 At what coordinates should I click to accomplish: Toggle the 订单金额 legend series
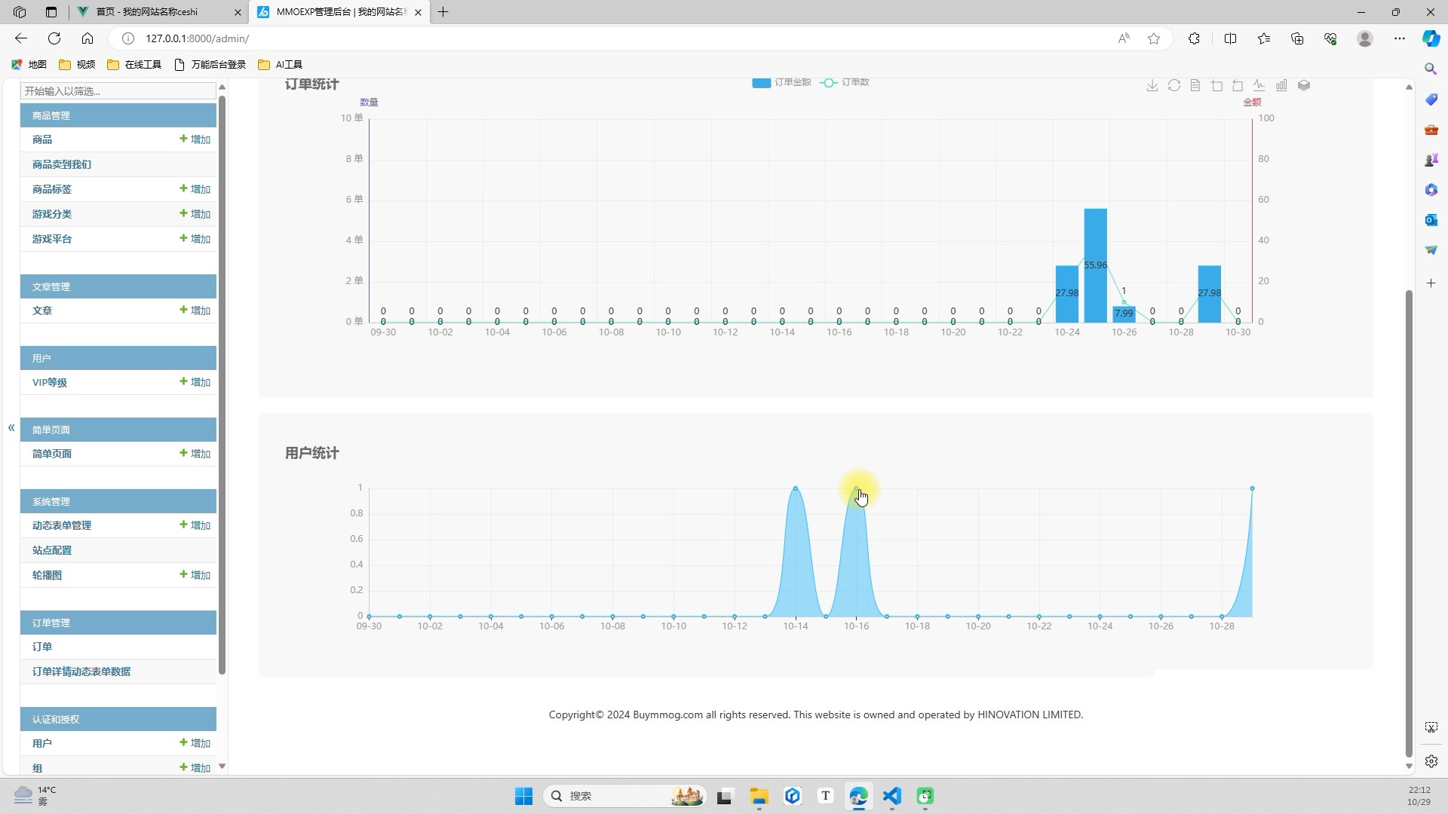[781, 82]
